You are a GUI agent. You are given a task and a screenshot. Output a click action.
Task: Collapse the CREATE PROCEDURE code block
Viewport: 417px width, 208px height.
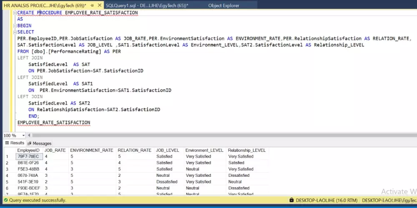coord(15,13)
